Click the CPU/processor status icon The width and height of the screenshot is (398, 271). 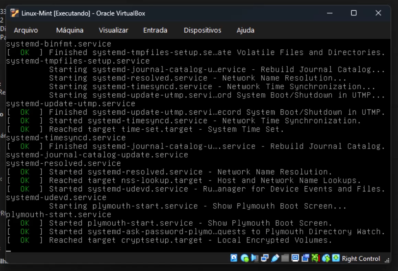316,258
